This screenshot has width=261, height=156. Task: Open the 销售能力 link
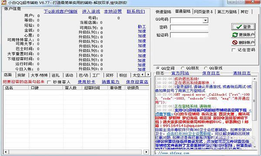pos(110,82)
